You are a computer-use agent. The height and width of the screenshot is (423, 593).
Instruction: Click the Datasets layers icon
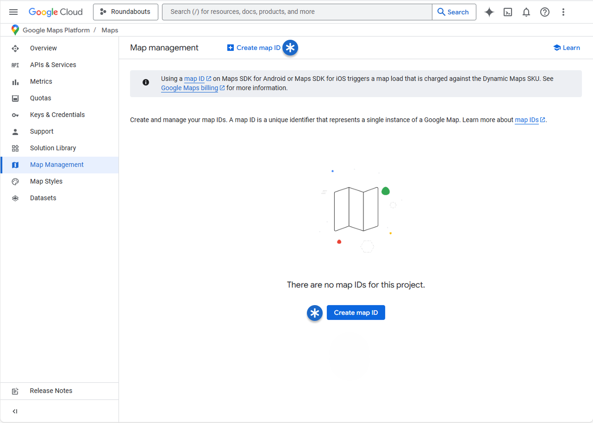click(x=15, y=198)
